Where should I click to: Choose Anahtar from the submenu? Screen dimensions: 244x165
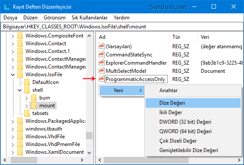(x=193, y=90)
